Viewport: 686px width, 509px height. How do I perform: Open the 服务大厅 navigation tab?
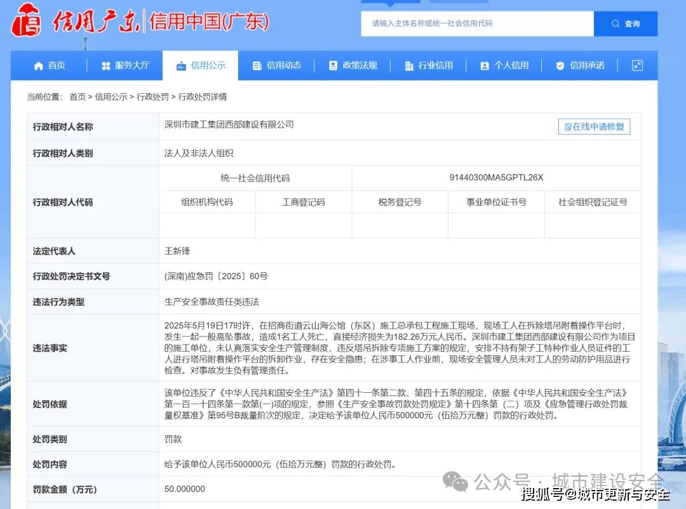pos(125,65)
